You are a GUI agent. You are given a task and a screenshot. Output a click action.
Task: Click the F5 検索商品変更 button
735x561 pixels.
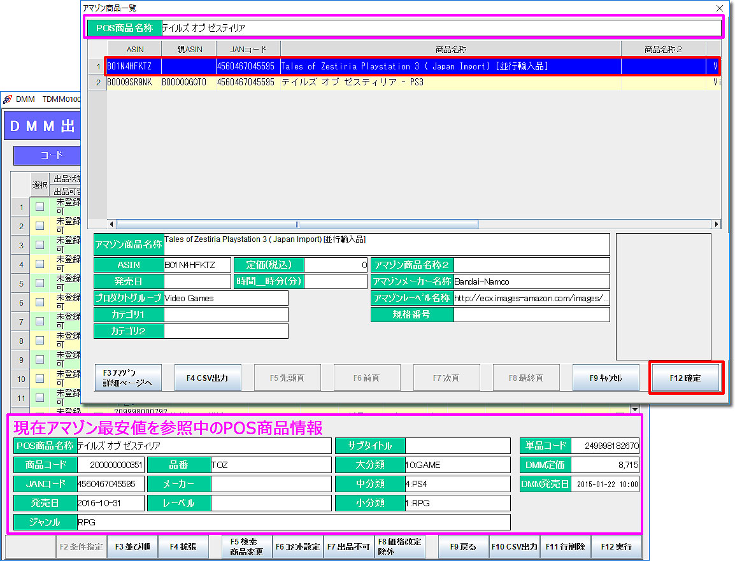click(x=246, y=547)
